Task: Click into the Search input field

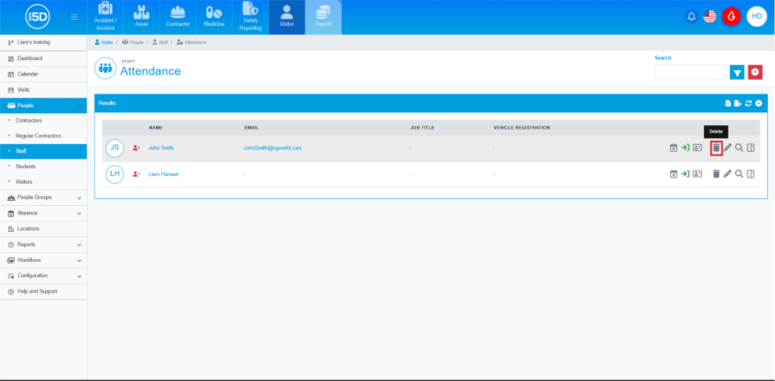Action: click(690, 73)
